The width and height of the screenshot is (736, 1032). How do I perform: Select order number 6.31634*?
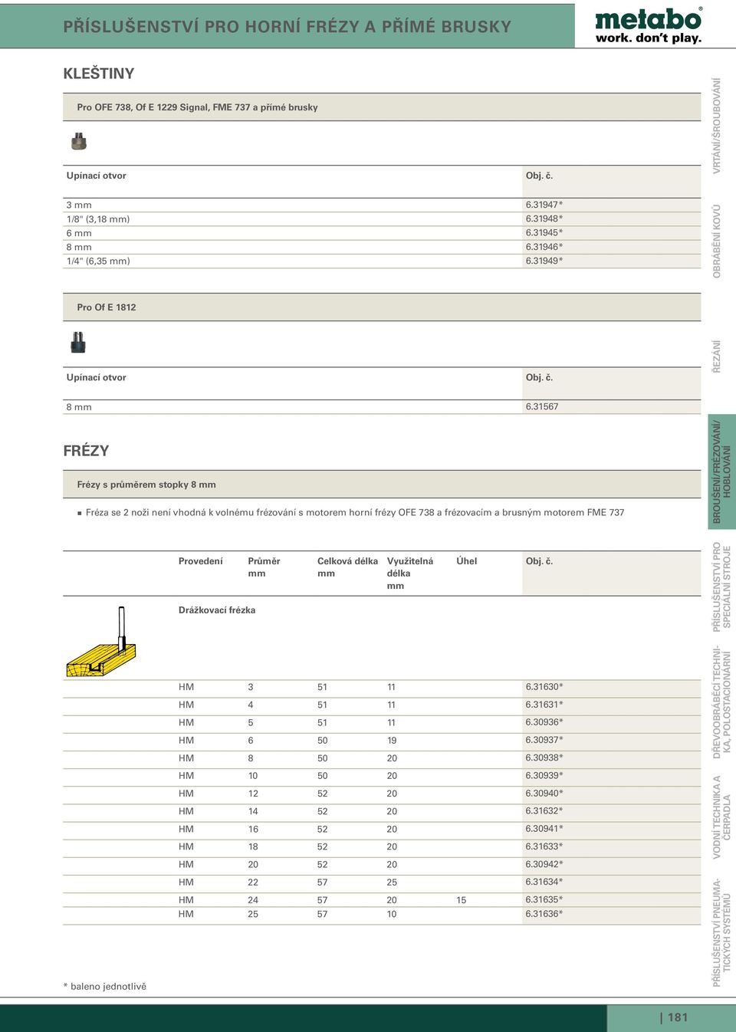[544, 882]
